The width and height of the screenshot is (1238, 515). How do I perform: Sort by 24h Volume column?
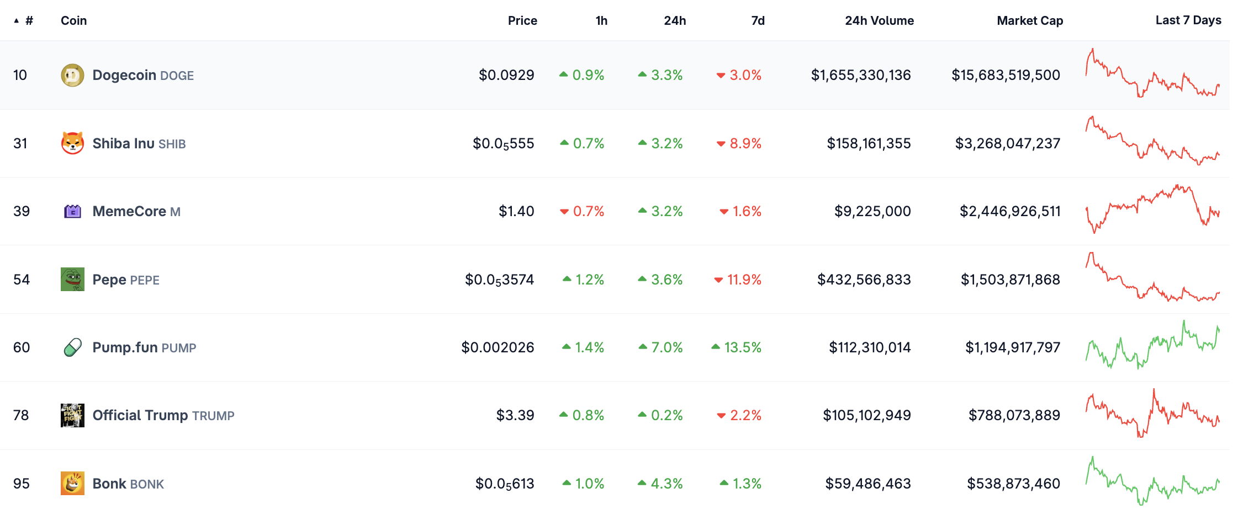pyautogui.click(x=879, y=20)
